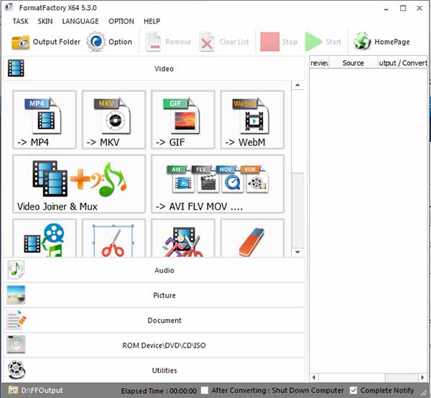
Task: Visit HomePage via globe icon
Action: 362,42
